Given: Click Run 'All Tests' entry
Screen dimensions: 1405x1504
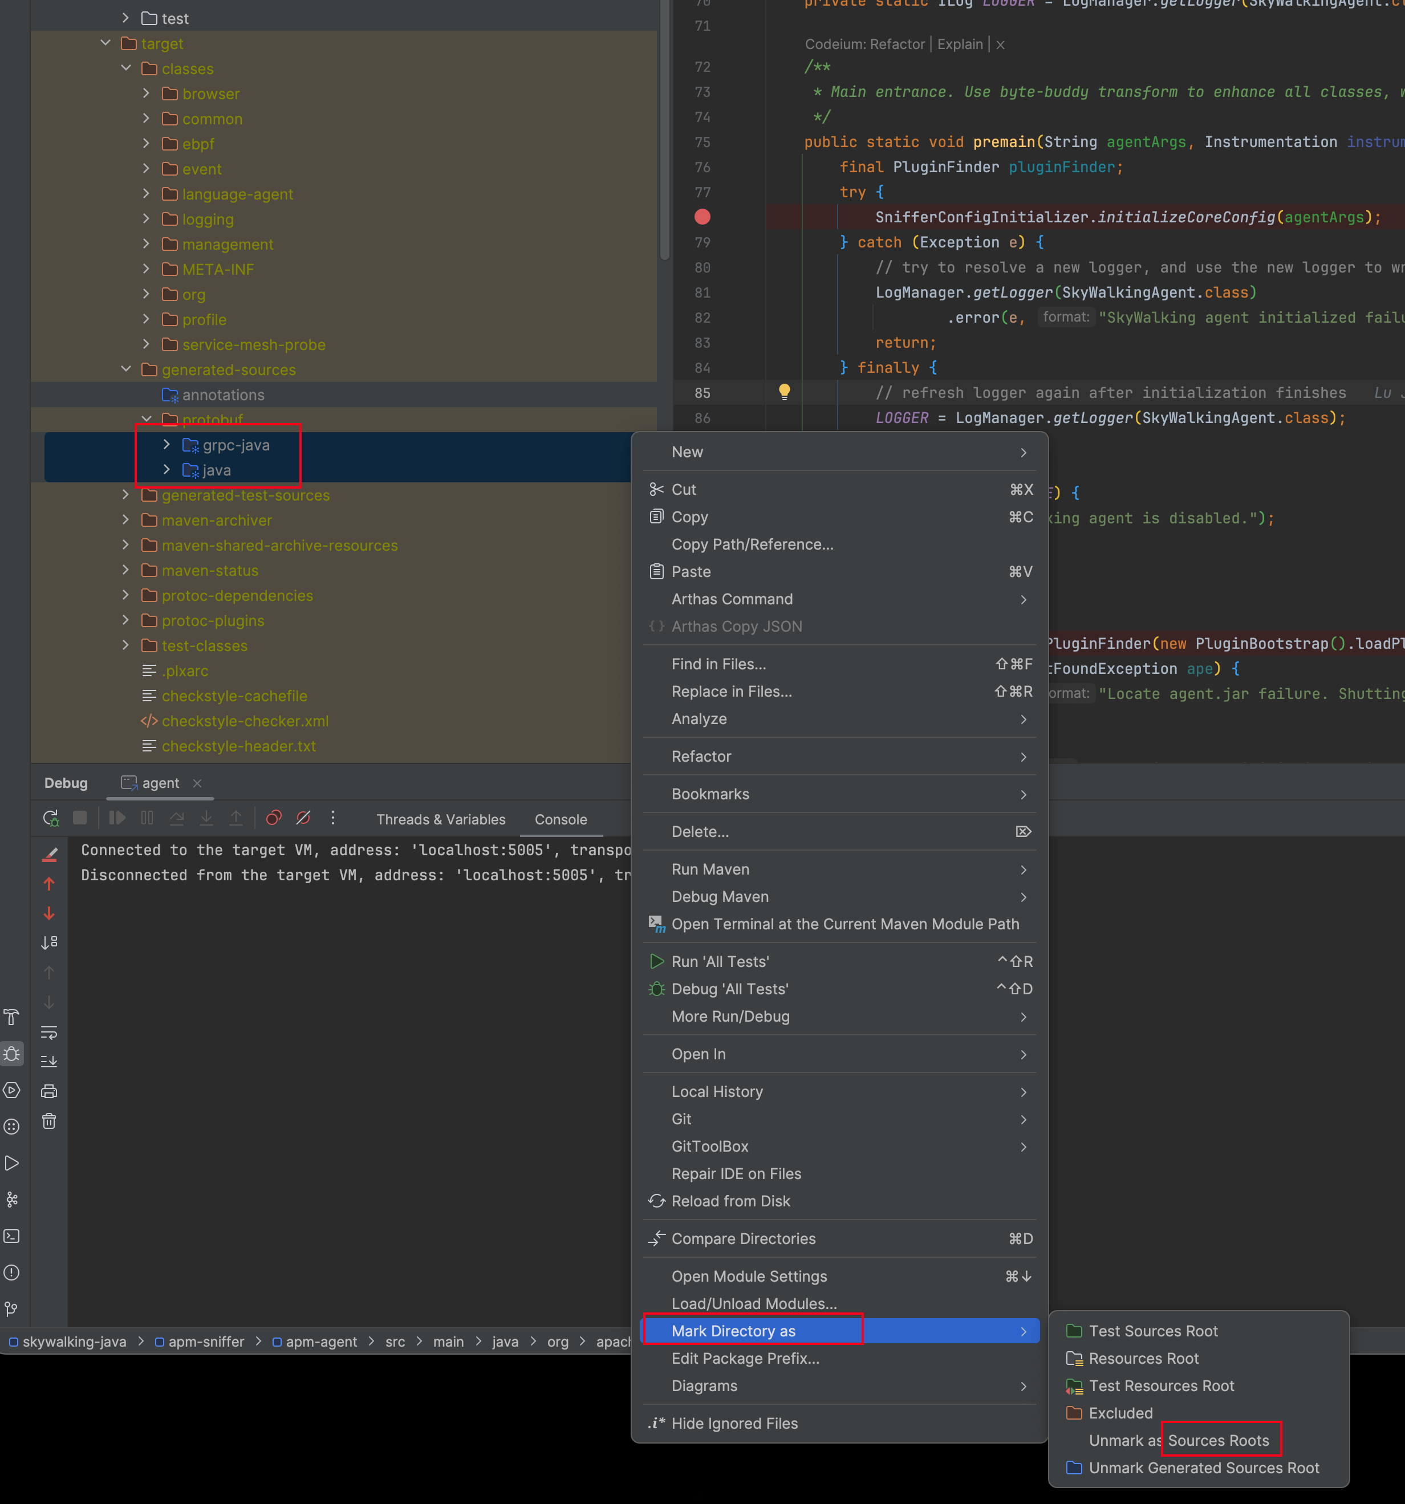Looking at the screenshot, I should coord(840,961).
